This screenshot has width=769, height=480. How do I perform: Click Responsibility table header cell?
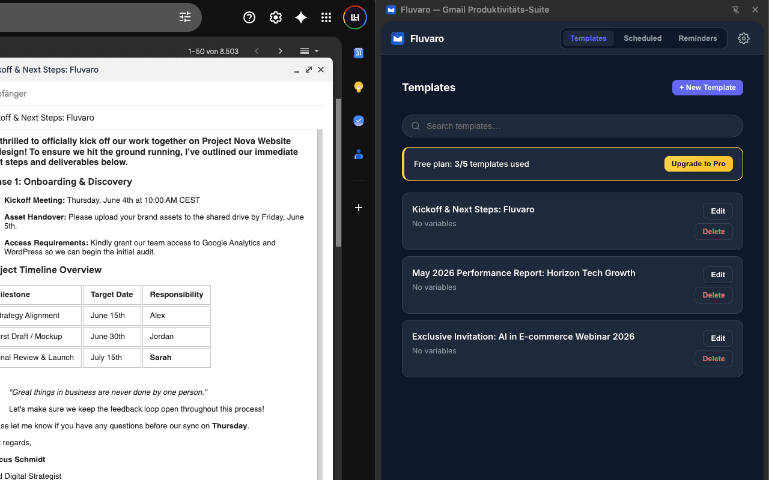point(177,295)
